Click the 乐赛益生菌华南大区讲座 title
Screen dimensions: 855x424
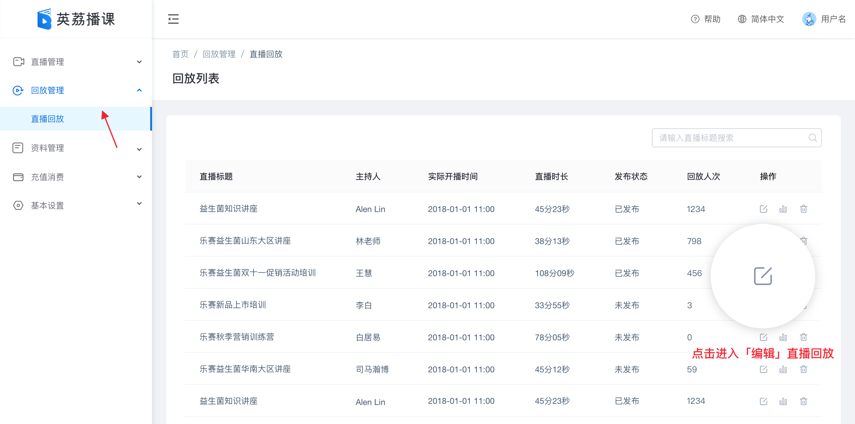pyautogui.click(x=245, y=369)
